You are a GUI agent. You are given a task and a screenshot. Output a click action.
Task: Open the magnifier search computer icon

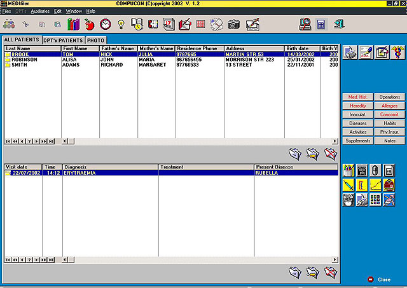point(305,24)
